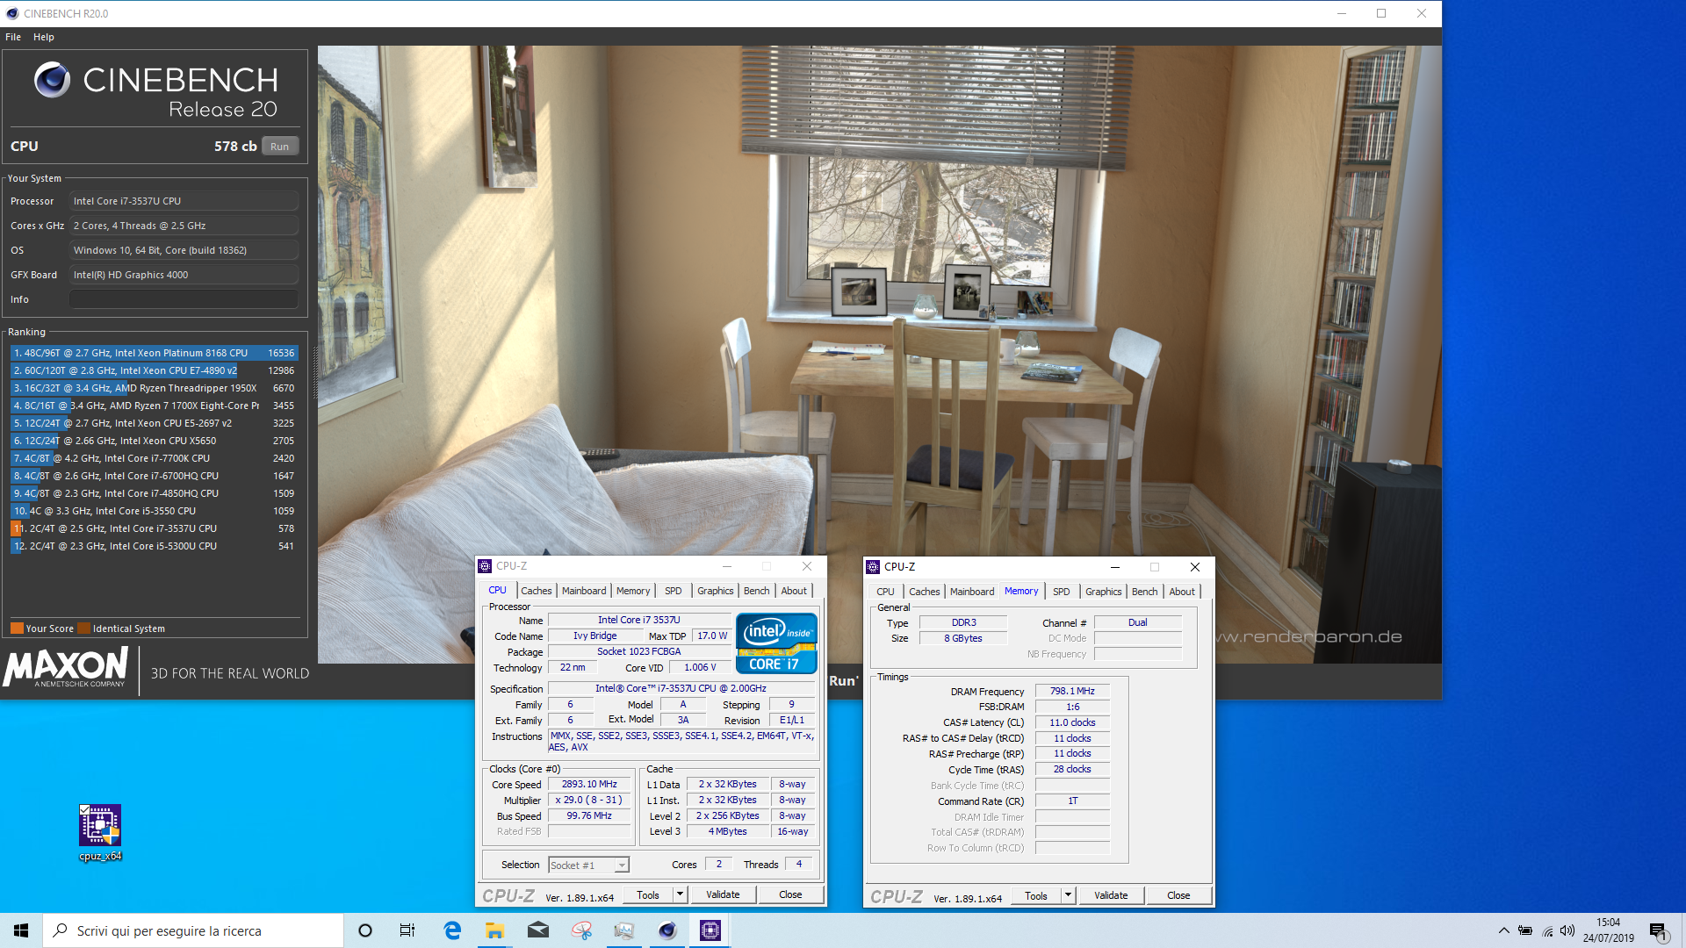Expand Tools dropdown arrow in right CPU-Z
Image resolution: width=1686 pixels, height=948 pixels.
click(1068, 895)
